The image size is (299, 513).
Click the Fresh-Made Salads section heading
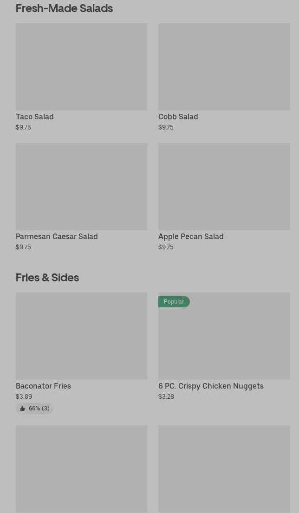point(64,8)
